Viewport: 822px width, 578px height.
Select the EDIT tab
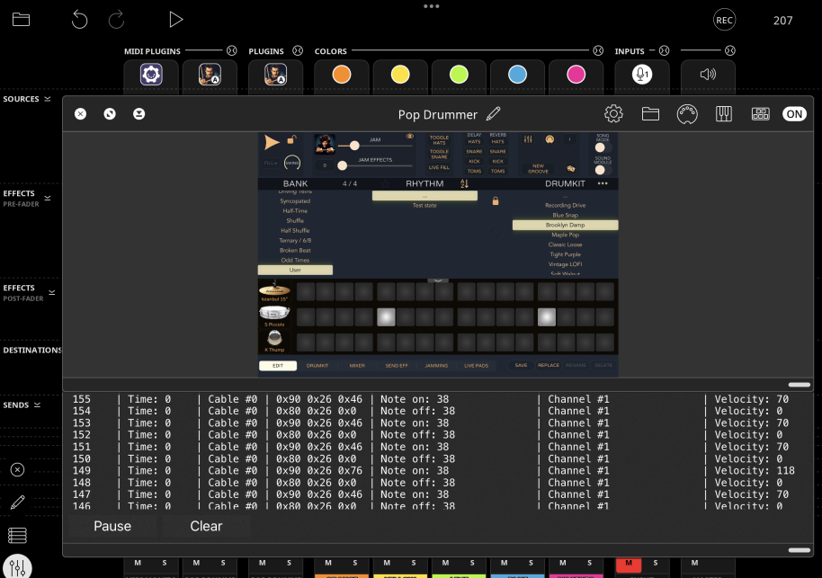278,366
